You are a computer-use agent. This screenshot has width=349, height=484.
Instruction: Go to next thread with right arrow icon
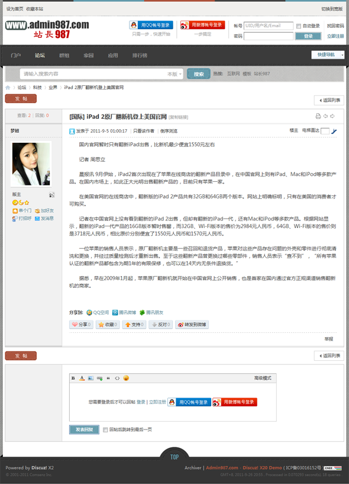click(x=332, y=116)
